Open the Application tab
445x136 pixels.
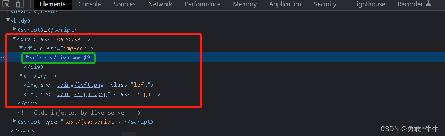[285, 4]
